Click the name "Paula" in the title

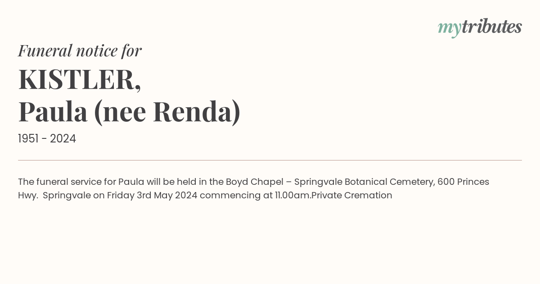[53, 112]
